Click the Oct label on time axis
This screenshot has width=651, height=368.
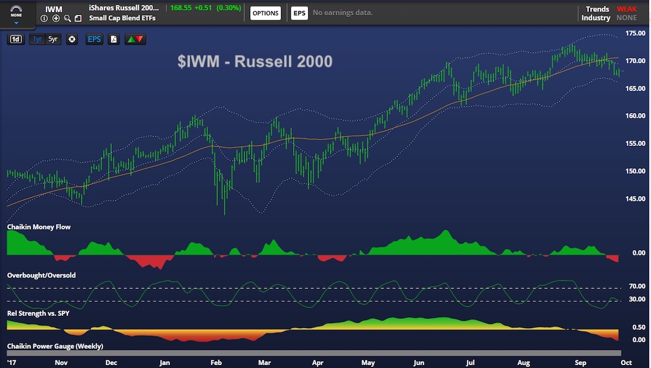626,363
